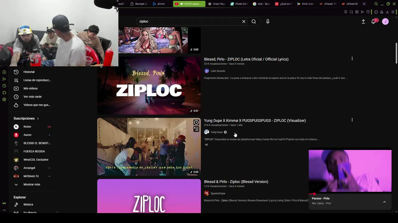398x223 pixels.
Task: Open YouTube notifications bell
Action: [x=374, y=21]
